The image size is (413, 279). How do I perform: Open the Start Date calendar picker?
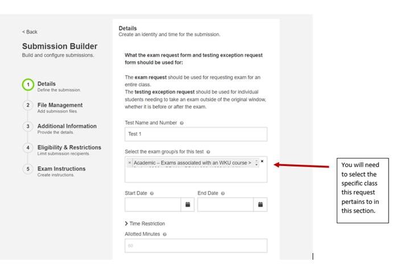(187, 205)
